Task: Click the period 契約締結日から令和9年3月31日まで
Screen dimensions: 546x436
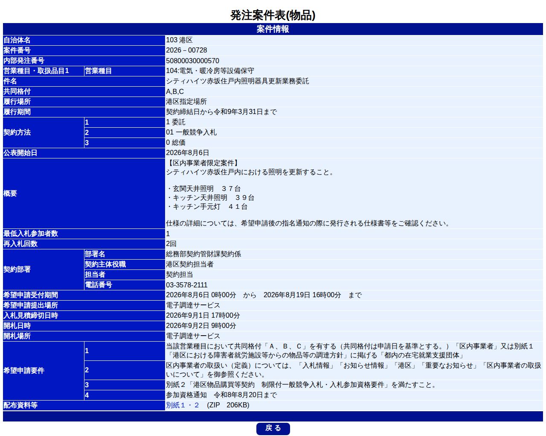Action: point(221,112)
